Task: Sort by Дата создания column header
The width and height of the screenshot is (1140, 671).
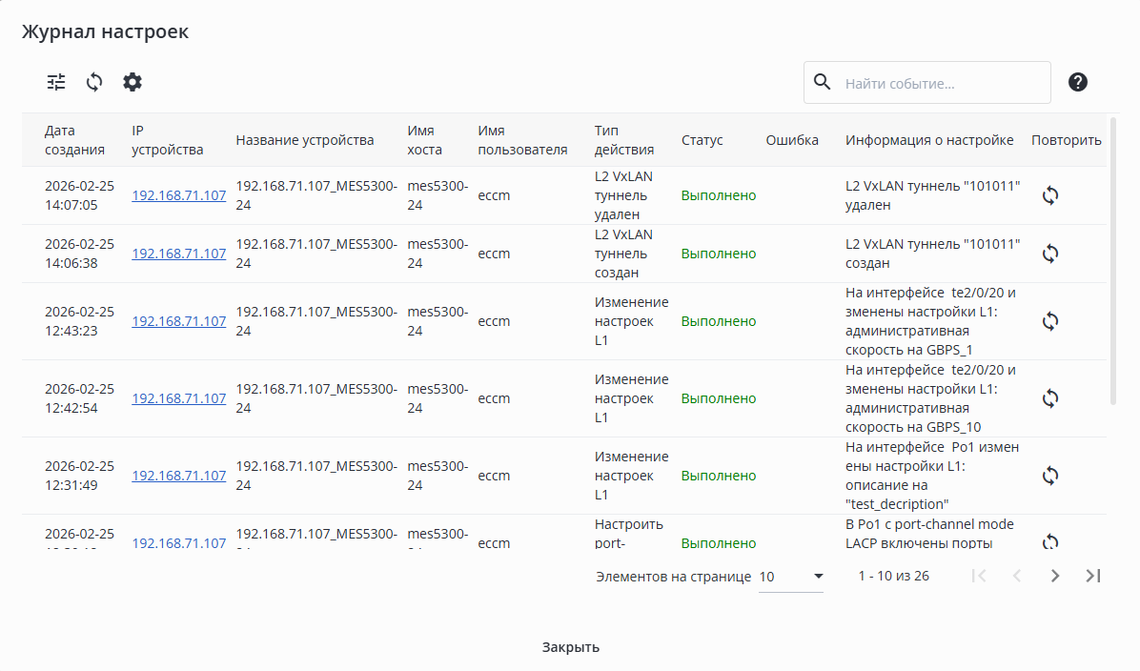Action: click(74, 140)
